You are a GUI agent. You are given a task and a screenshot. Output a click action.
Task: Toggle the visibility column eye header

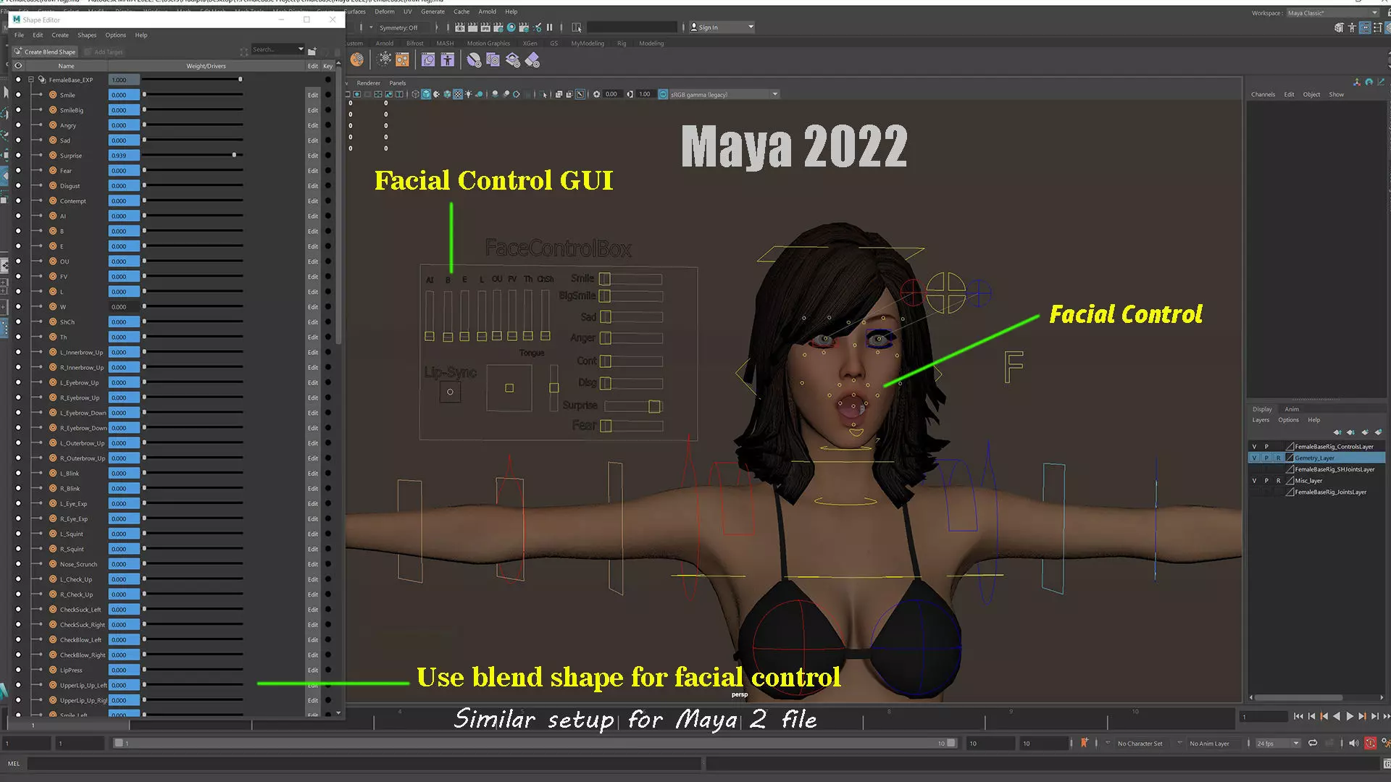click(x=18, y=66)
